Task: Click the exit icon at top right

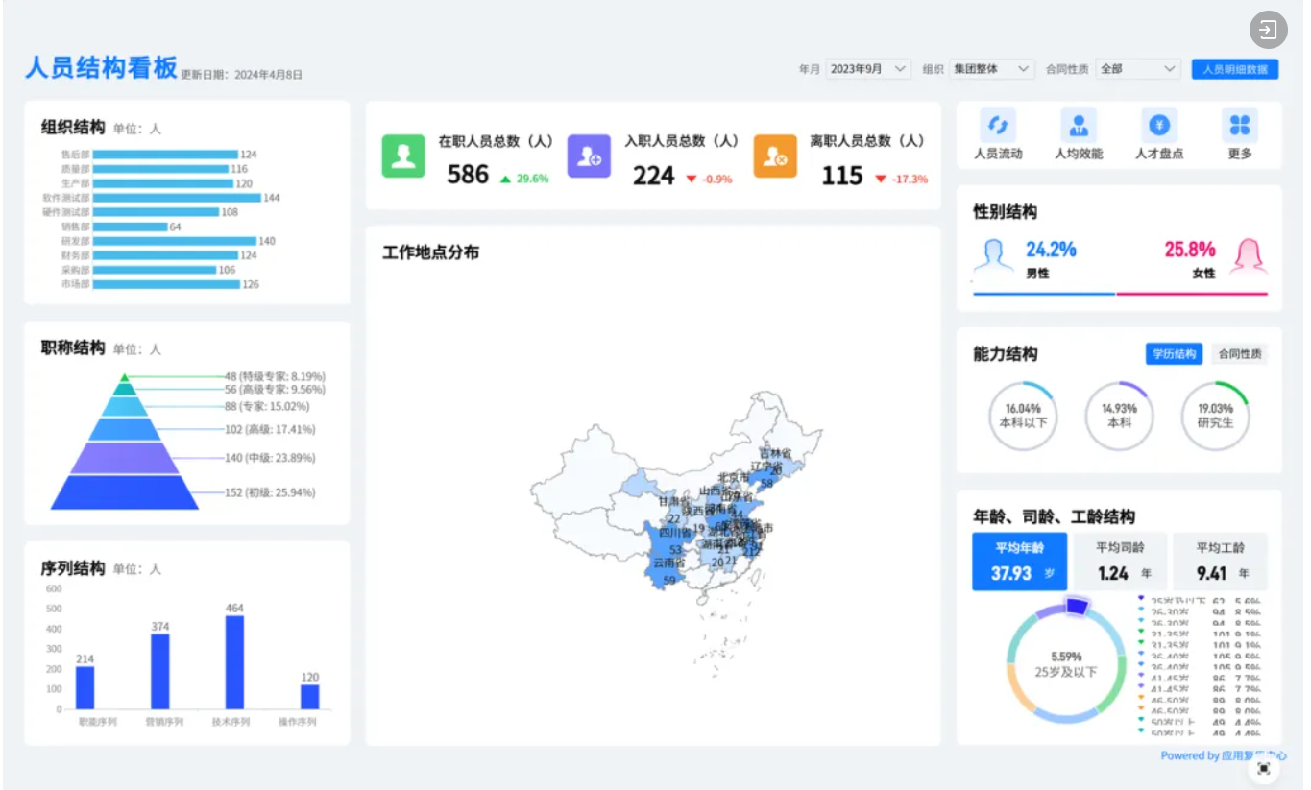Action: click(x=1268, y=30)
